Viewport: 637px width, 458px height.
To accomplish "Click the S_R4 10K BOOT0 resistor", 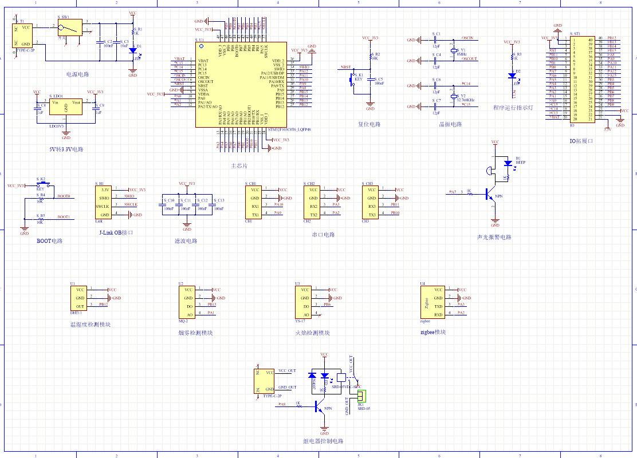I will 40,198.
